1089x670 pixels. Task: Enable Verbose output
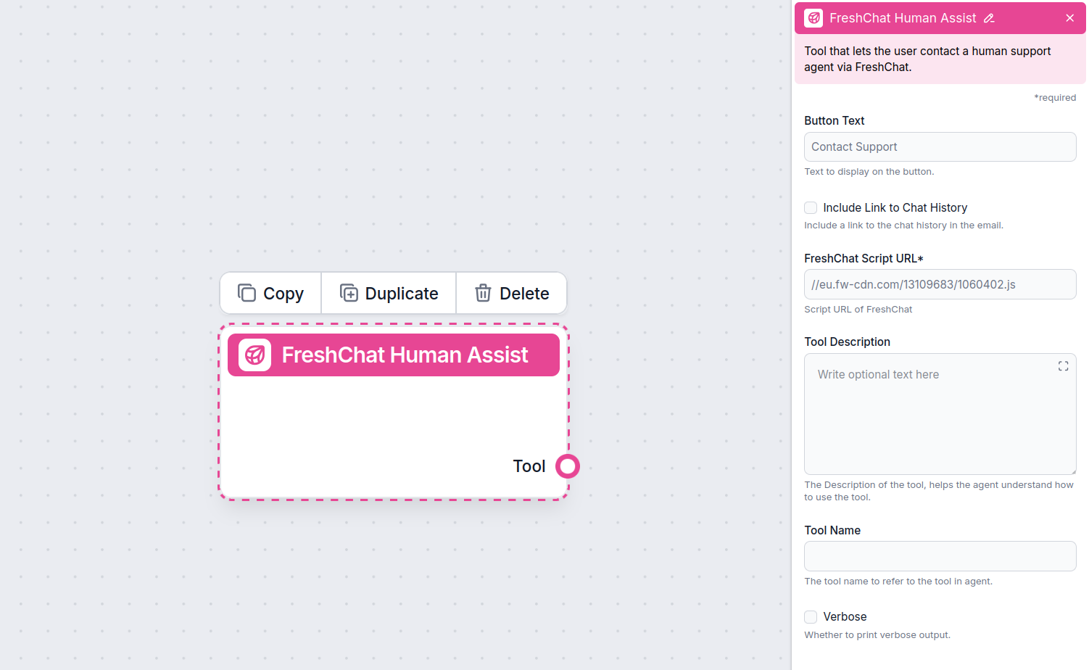click(x=810, y=616)
